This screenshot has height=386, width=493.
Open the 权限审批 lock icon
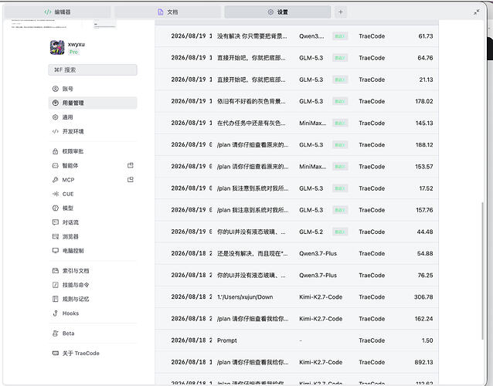point(56,151)
